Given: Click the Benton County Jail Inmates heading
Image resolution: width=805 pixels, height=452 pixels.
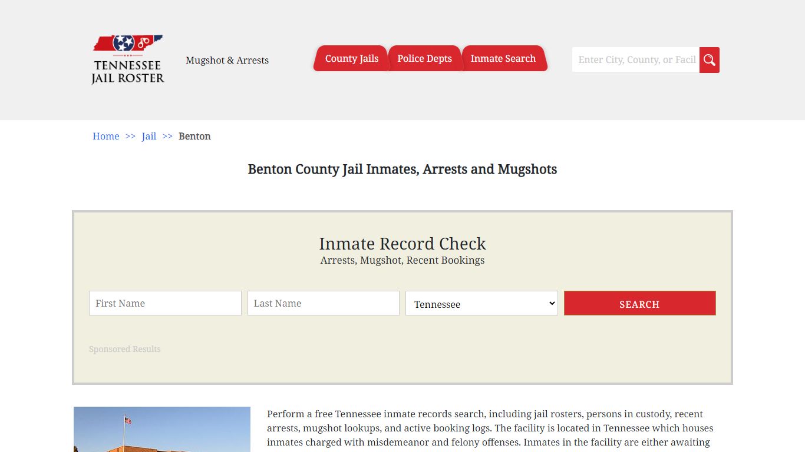Looking at the screenshot, I should point(402,169).
